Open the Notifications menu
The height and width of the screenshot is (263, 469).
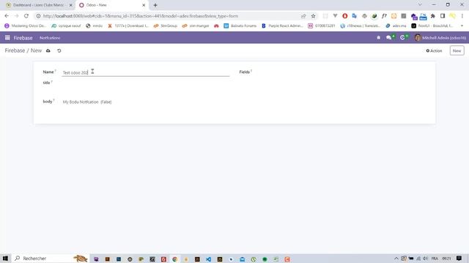50,38
